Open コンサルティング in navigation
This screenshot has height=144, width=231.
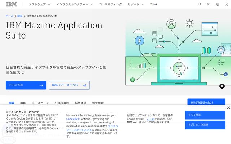[x=110, y=4]
